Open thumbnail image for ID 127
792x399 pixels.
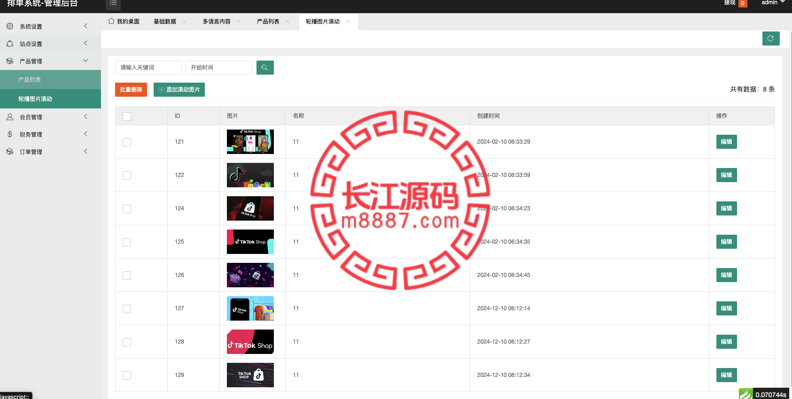pyautogui.click(x=250, y=308)
